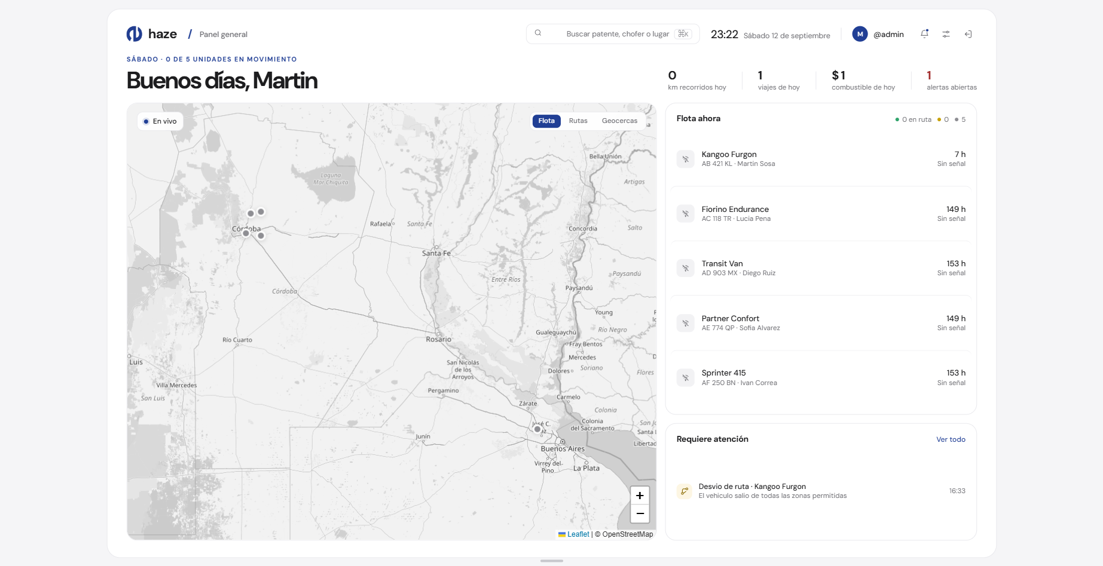The image size is (1103, 566).
Task: Click the Desvio de ruta alert icon
Action: click(x=685, y=491)
